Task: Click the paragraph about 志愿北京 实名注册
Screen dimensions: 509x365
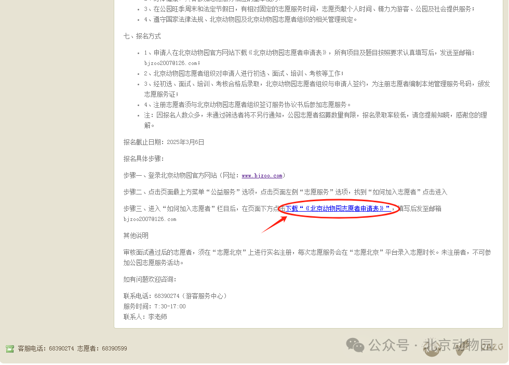Action: (307, 257)
